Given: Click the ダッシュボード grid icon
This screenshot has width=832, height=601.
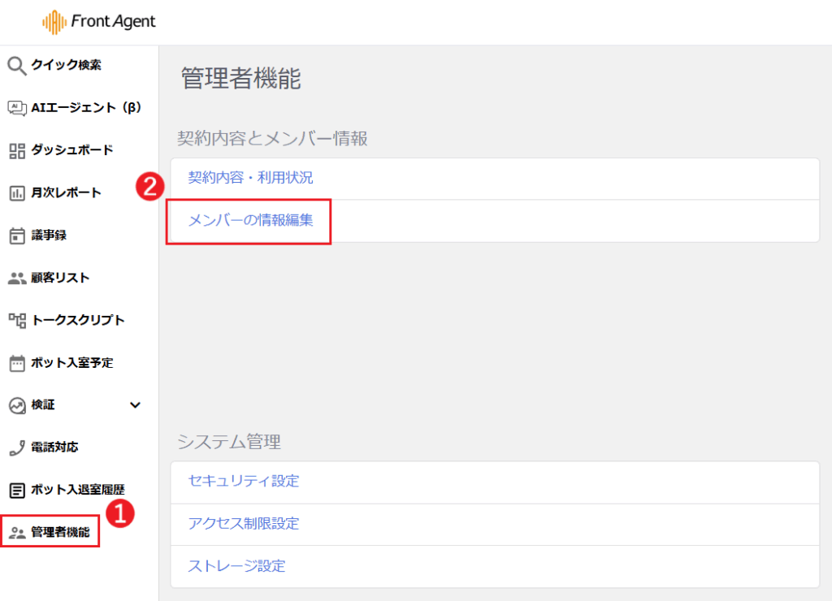Looking at the screenshot, I should click(17, 150).
